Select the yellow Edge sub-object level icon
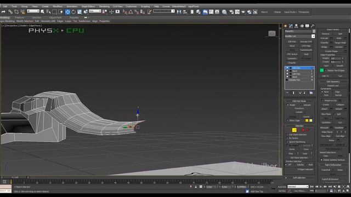Screen dimensions: 351x197 point(294,130)
